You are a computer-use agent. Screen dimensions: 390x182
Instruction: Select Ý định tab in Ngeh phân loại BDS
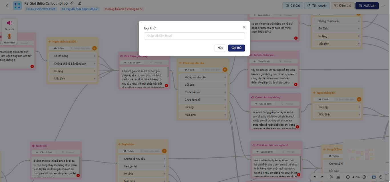pyautogui.click(x=59, y=48)
